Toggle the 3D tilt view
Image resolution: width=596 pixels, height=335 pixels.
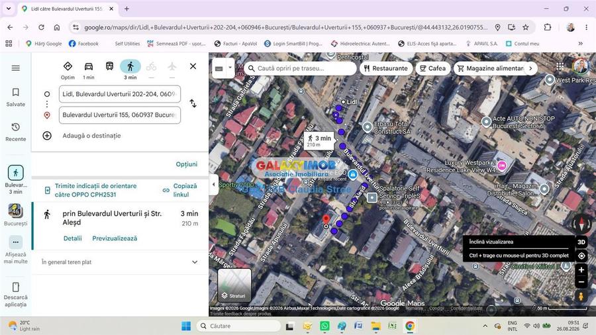point(581,242)
